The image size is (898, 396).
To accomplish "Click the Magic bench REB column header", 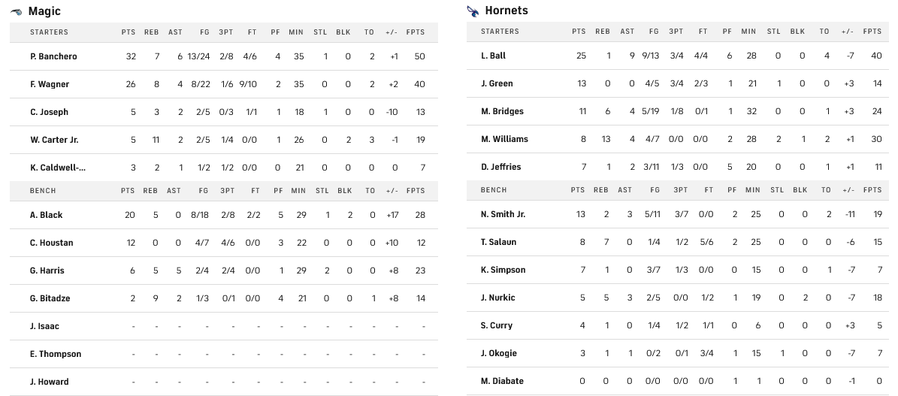I will coord(152,191).
